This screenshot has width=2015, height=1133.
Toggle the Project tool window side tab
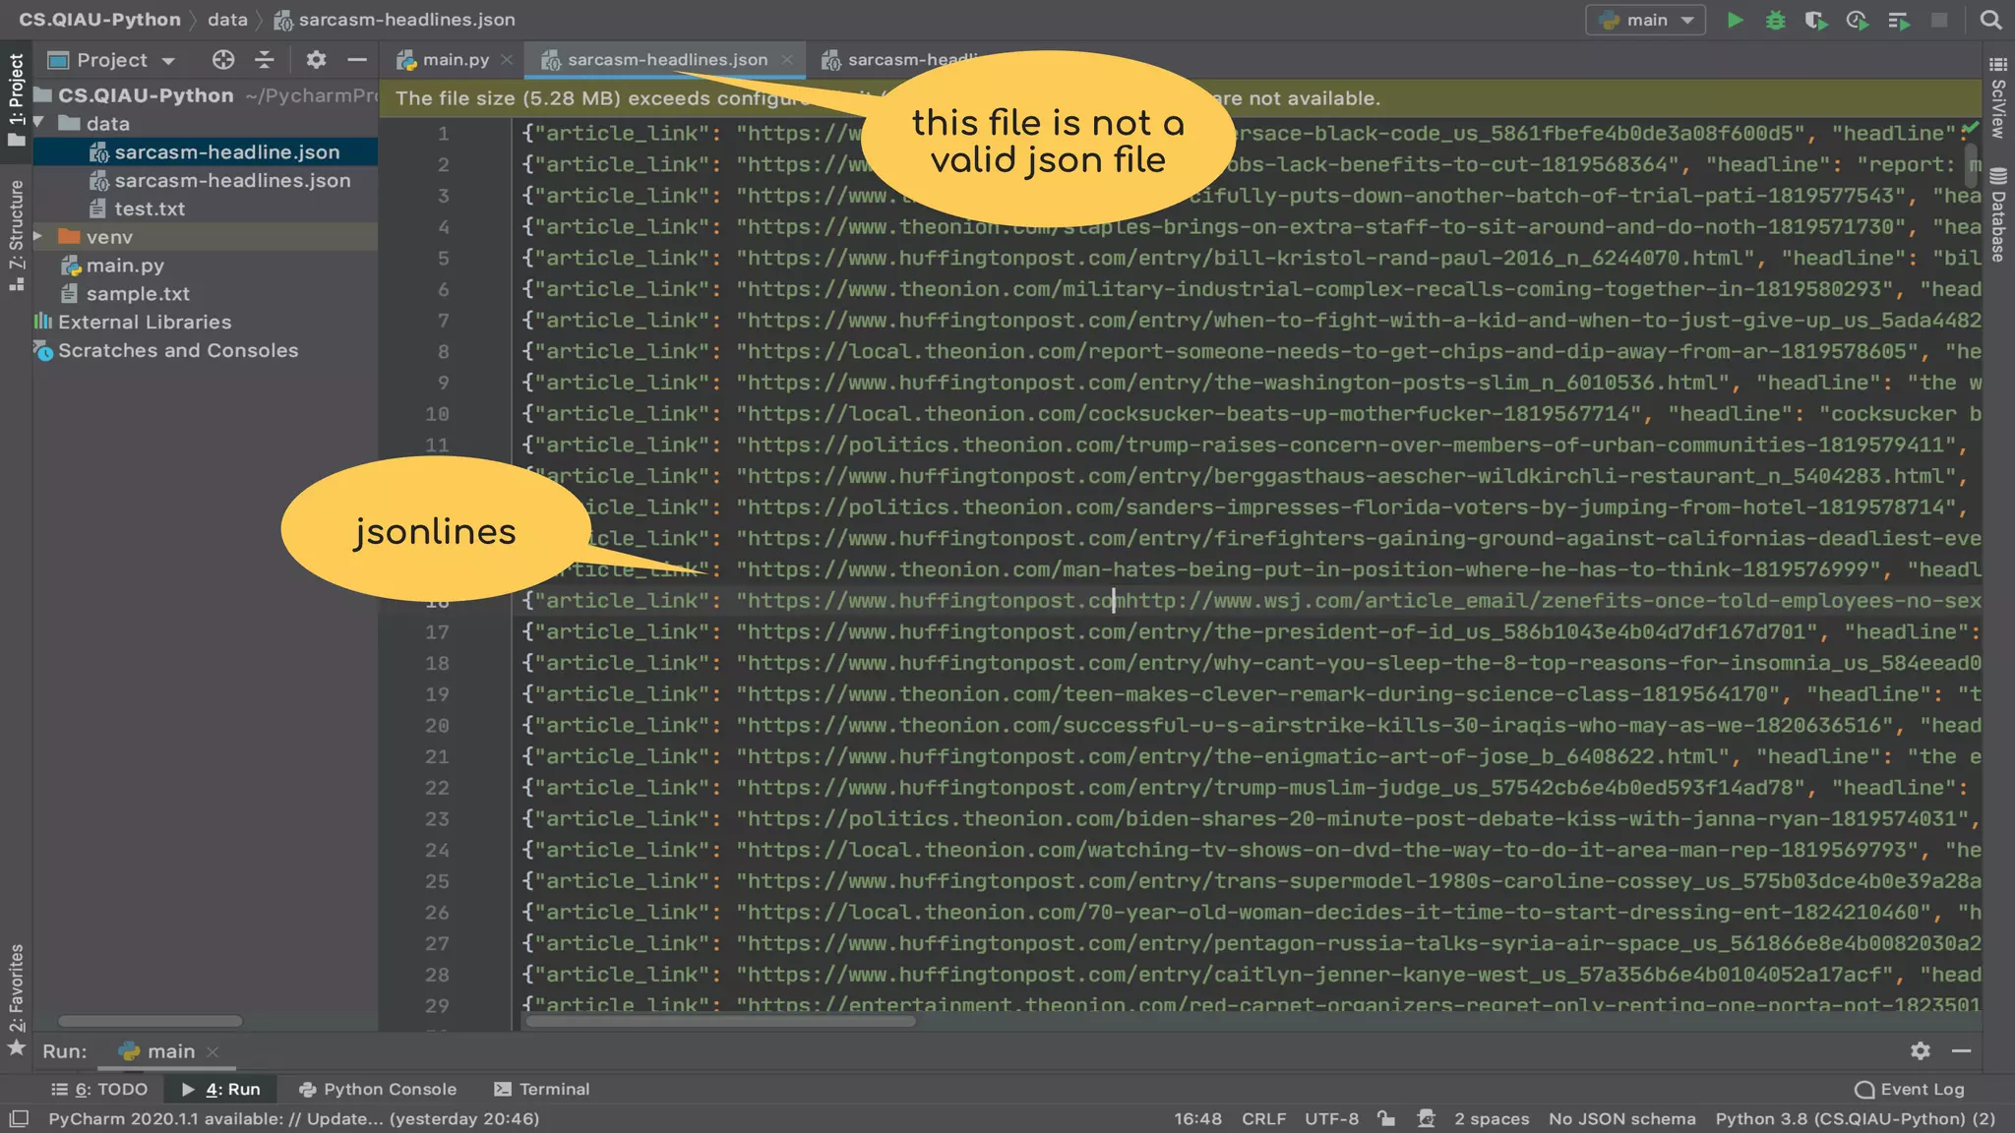(x=16, y=96)
